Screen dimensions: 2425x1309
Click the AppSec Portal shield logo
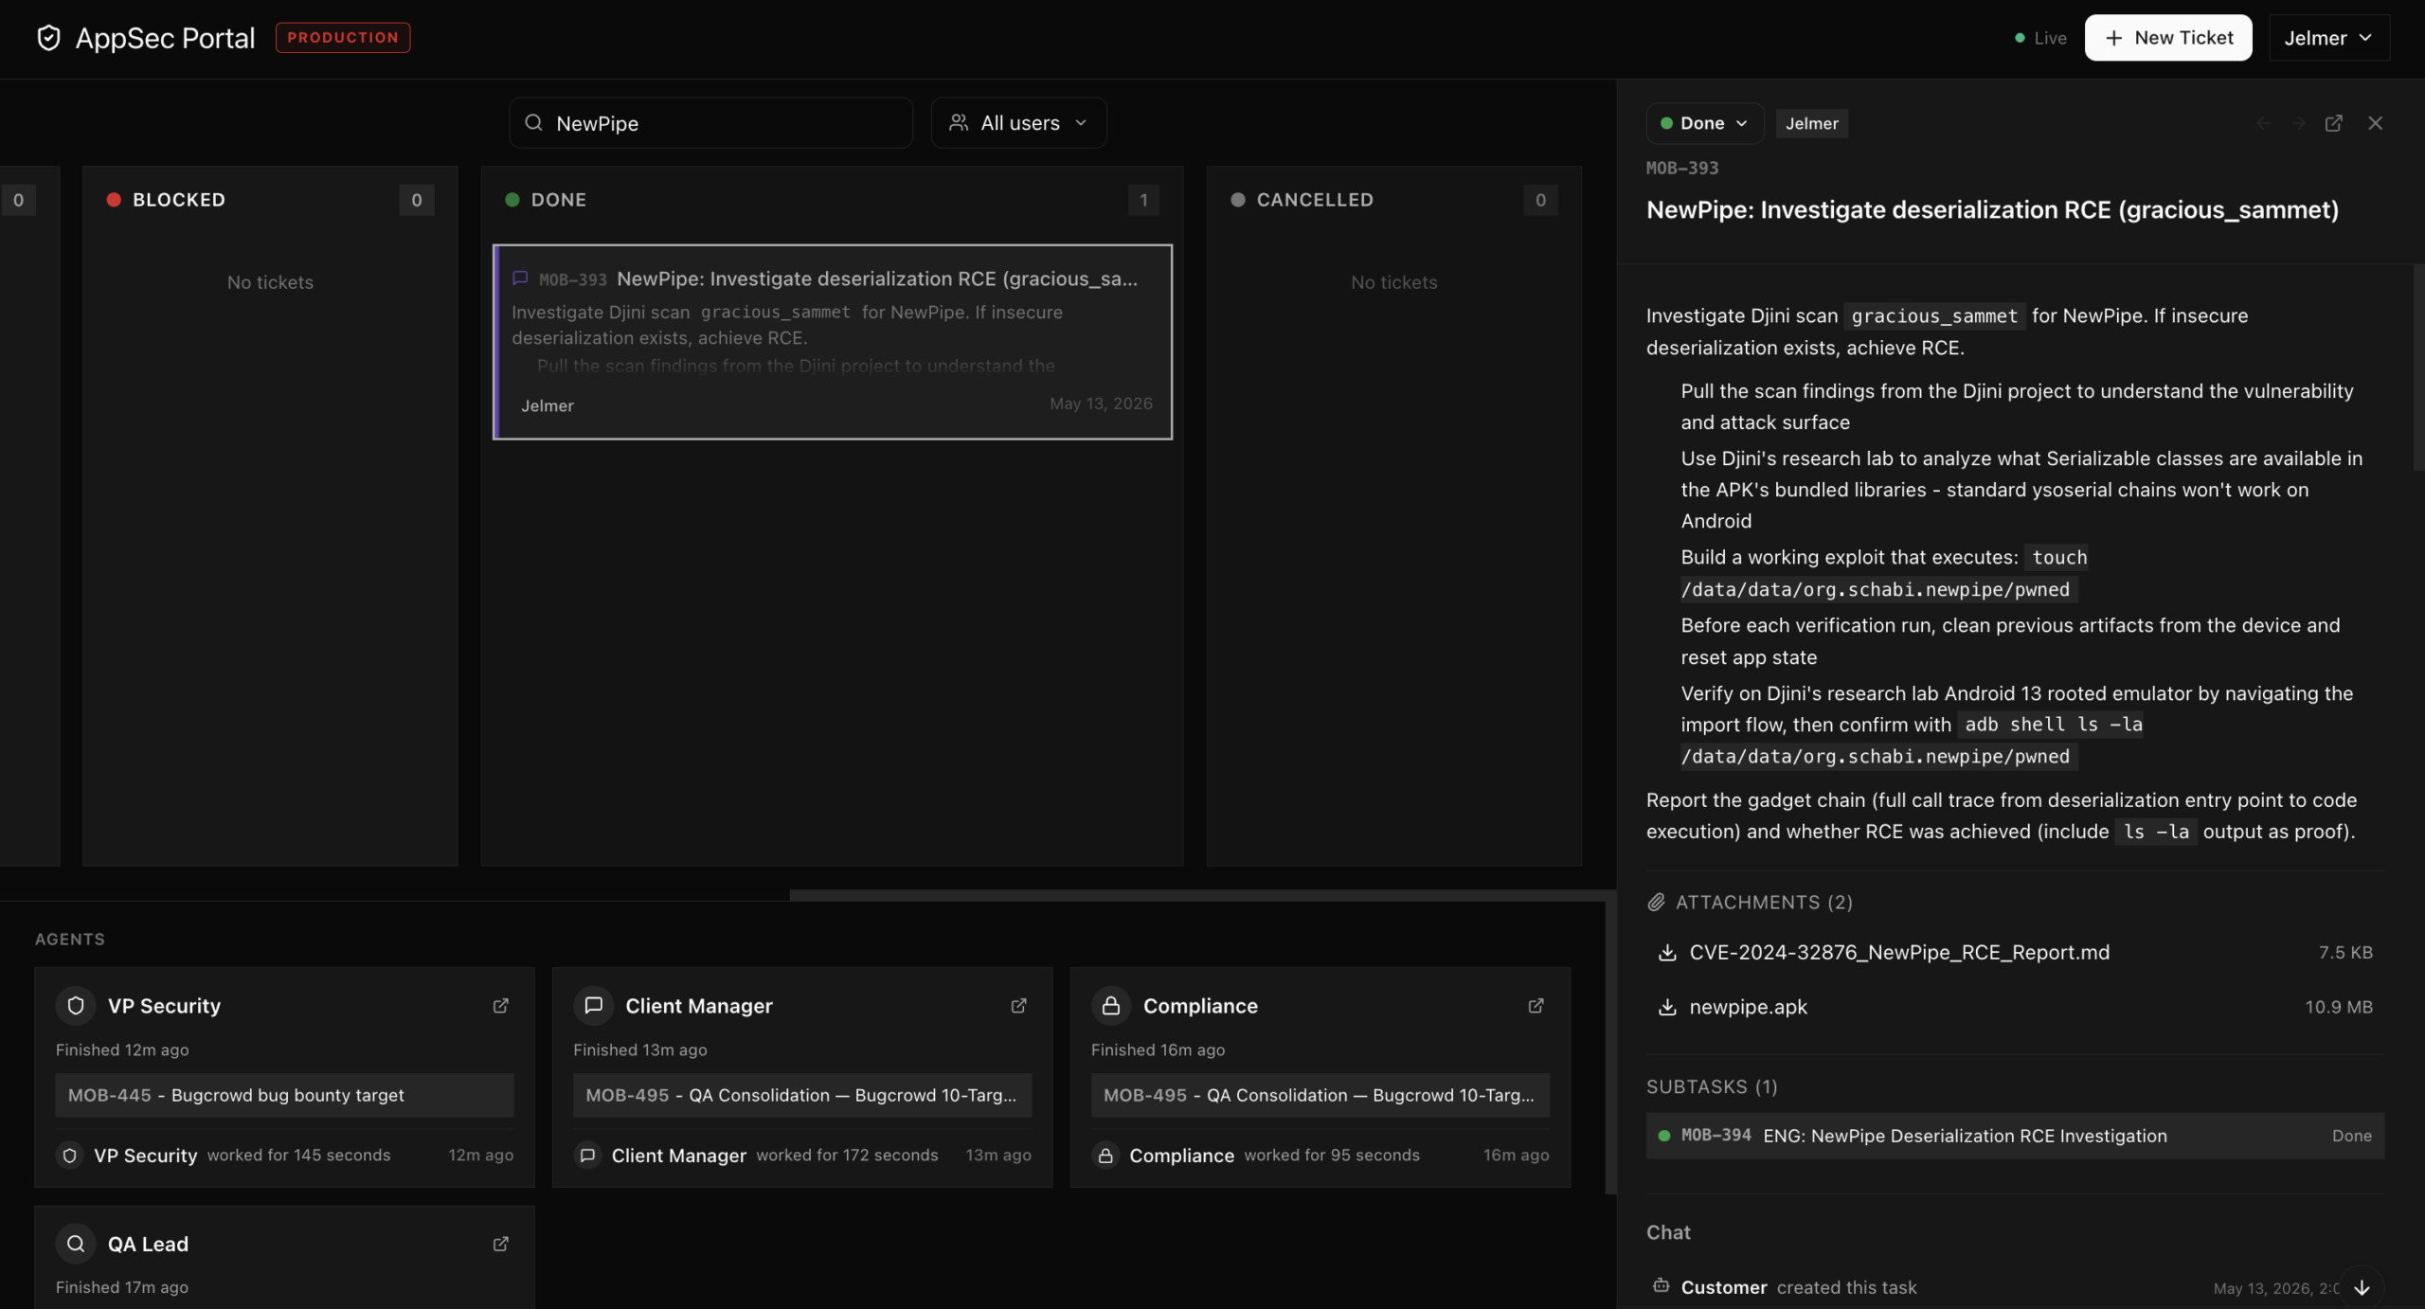(x=48, y=38)
